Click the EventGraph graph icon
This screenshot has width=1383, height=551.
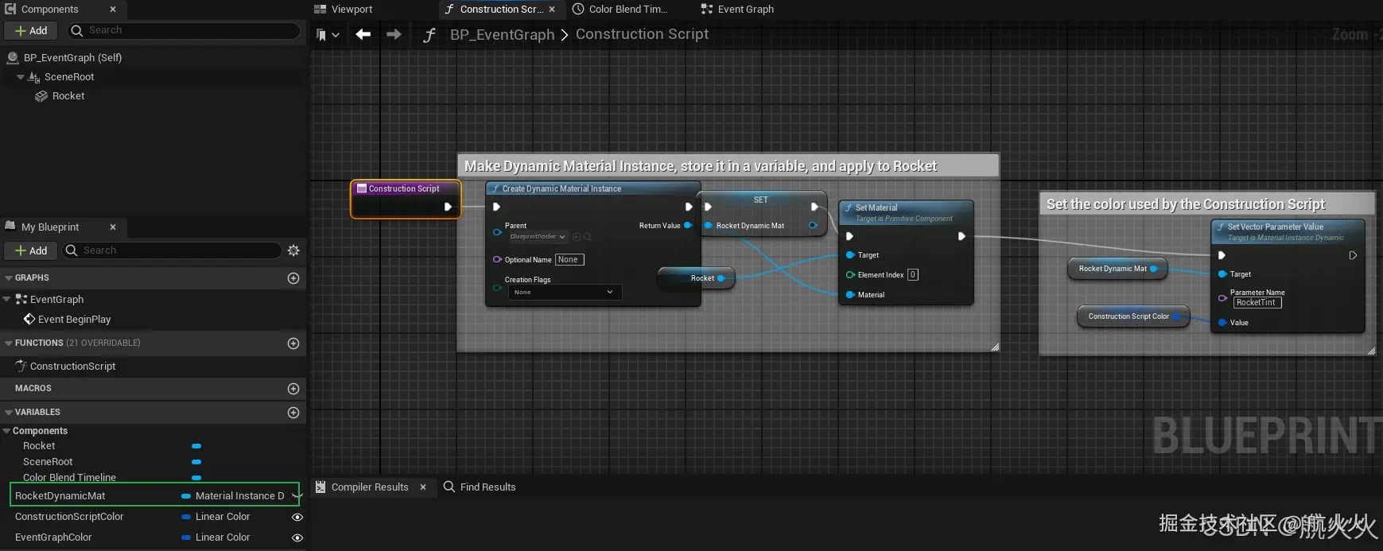(21, 300)
